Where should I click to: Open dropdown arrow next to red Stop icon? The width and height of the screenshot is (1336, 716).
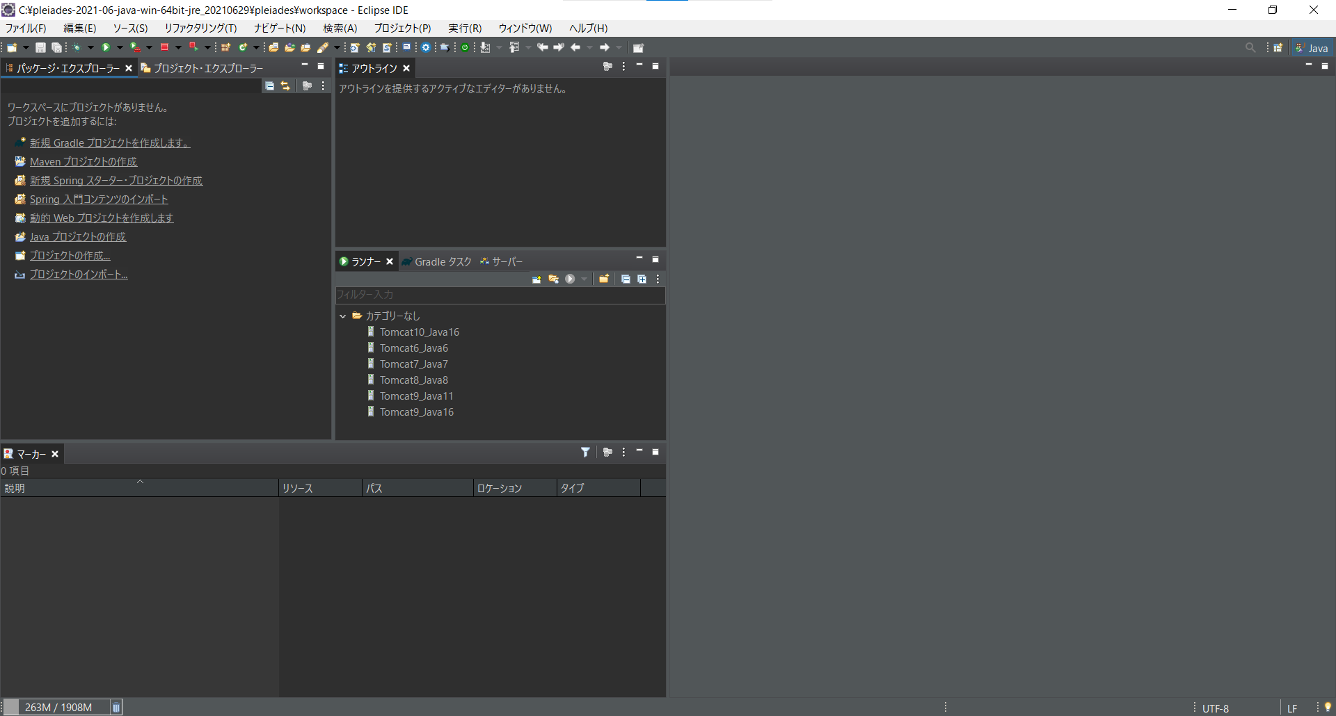pos(178,47)
